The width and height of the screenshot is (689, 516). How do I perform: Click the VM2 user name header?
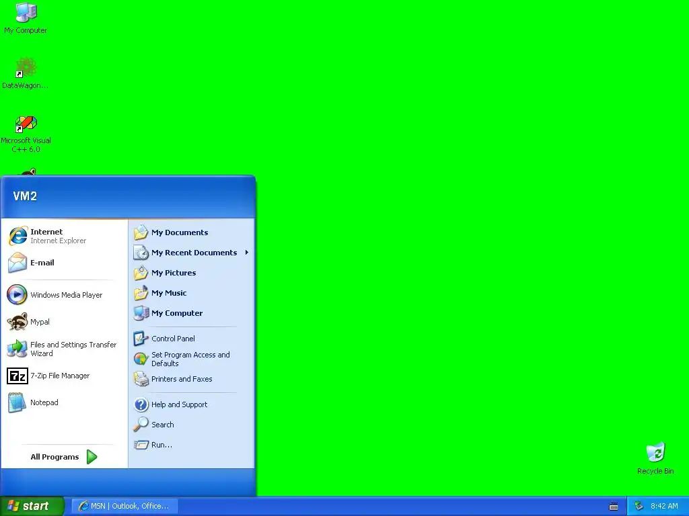[25, 196]
